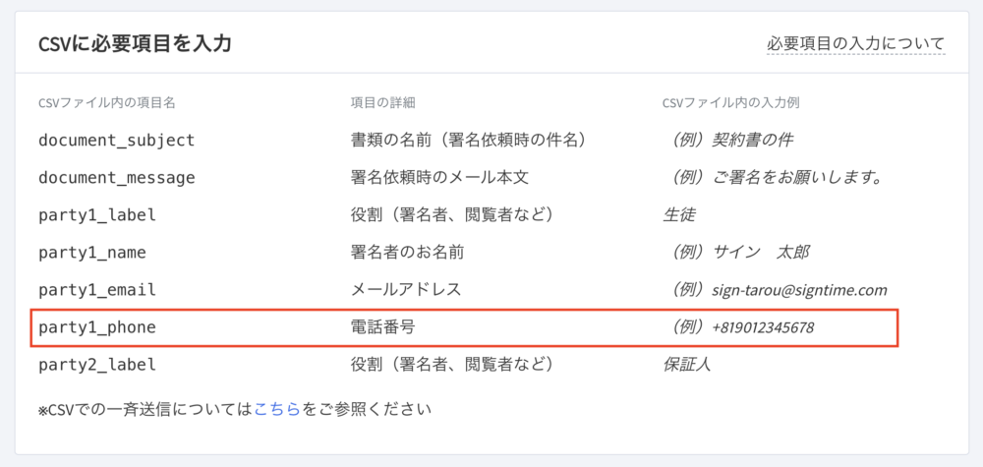Screen dimensions: 983x467
Task: Click the 署名者のお名前 description cell
Action: (x=407, y=252)
